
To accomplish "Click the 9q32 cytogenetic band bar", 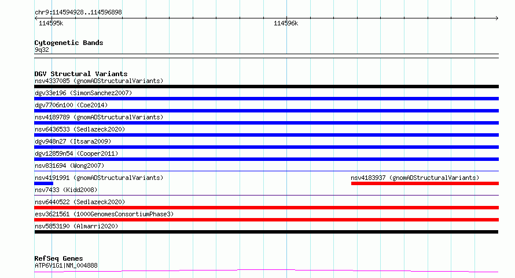I will [x=266, y=56].
